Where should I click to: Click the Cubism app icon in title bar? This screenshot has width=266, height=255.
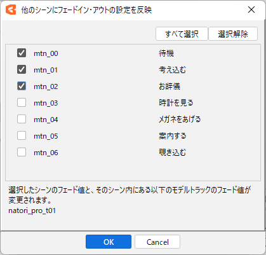[x=11, y=10]
